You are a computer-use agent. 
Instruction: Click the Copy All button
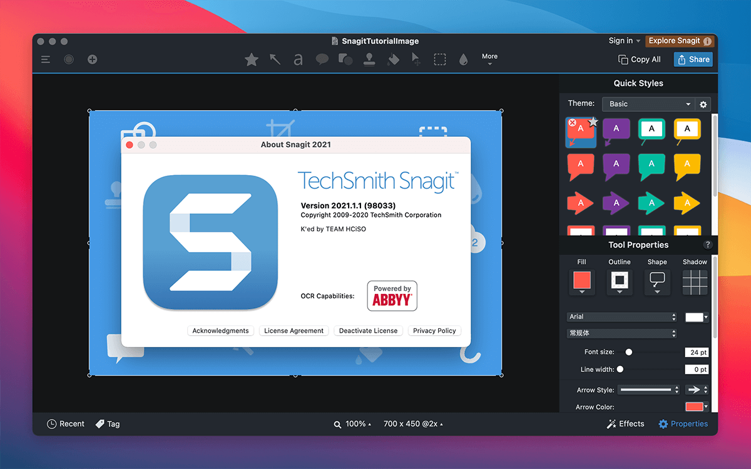tap(640, 59)
